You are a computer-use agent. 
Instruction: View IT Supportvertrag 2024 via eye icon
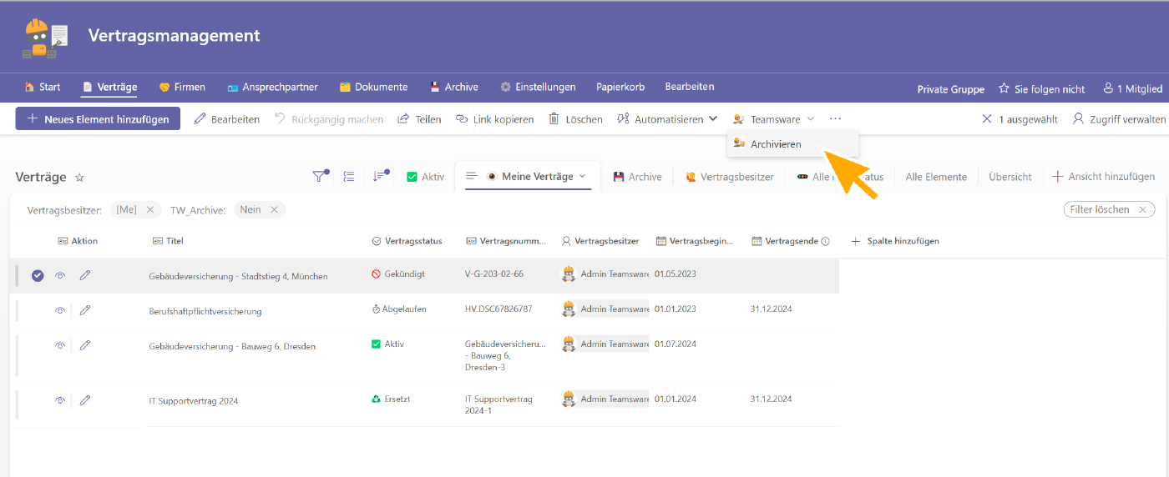[60, 400]
